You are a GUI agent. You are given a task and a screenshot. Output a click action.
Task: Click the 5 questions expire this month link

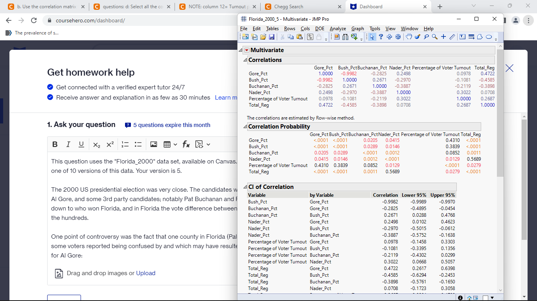(x=171, y=125)
